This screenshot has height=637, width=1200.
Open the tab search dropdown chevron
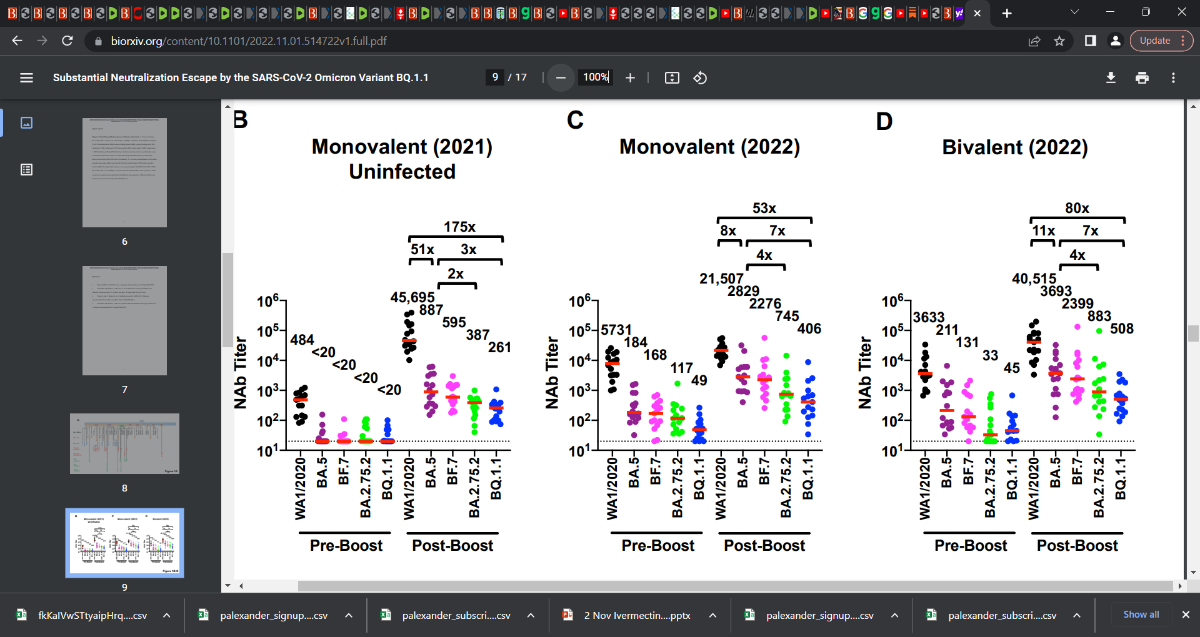point(1074,12)
